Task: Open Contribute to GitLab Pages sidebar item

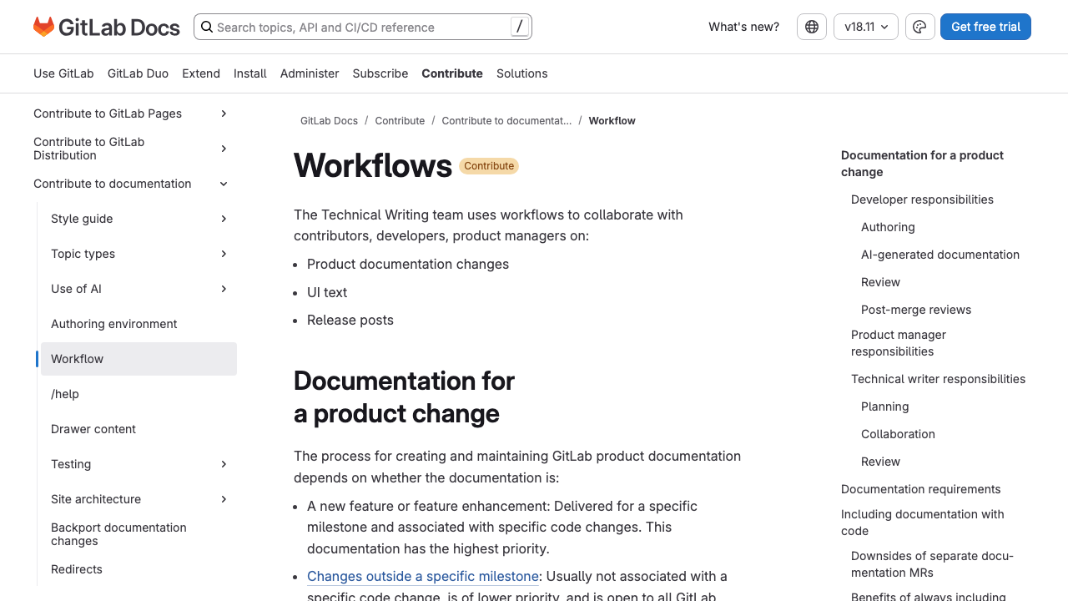Action: (108, 114)
